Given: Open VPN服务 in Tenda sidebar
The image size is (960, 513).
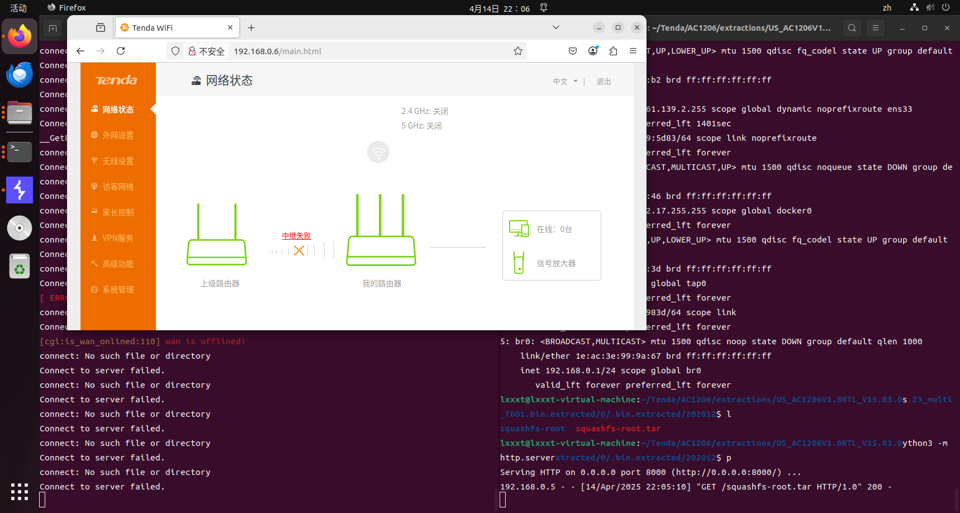Looking at the screenshot, I should coord(118,238).
